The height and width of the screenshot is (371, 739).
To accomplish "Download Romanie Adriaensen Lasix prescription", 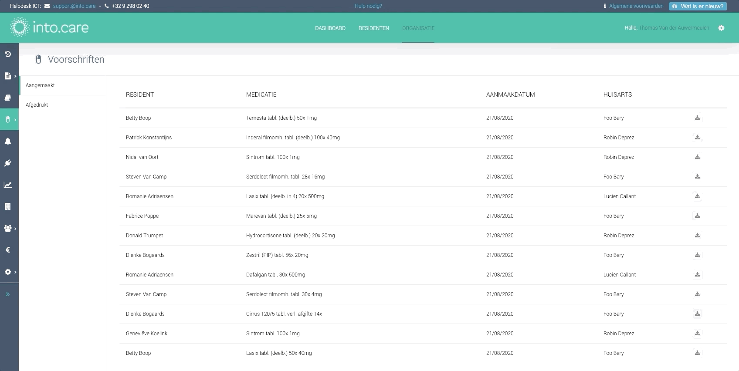I will [697, 196].
